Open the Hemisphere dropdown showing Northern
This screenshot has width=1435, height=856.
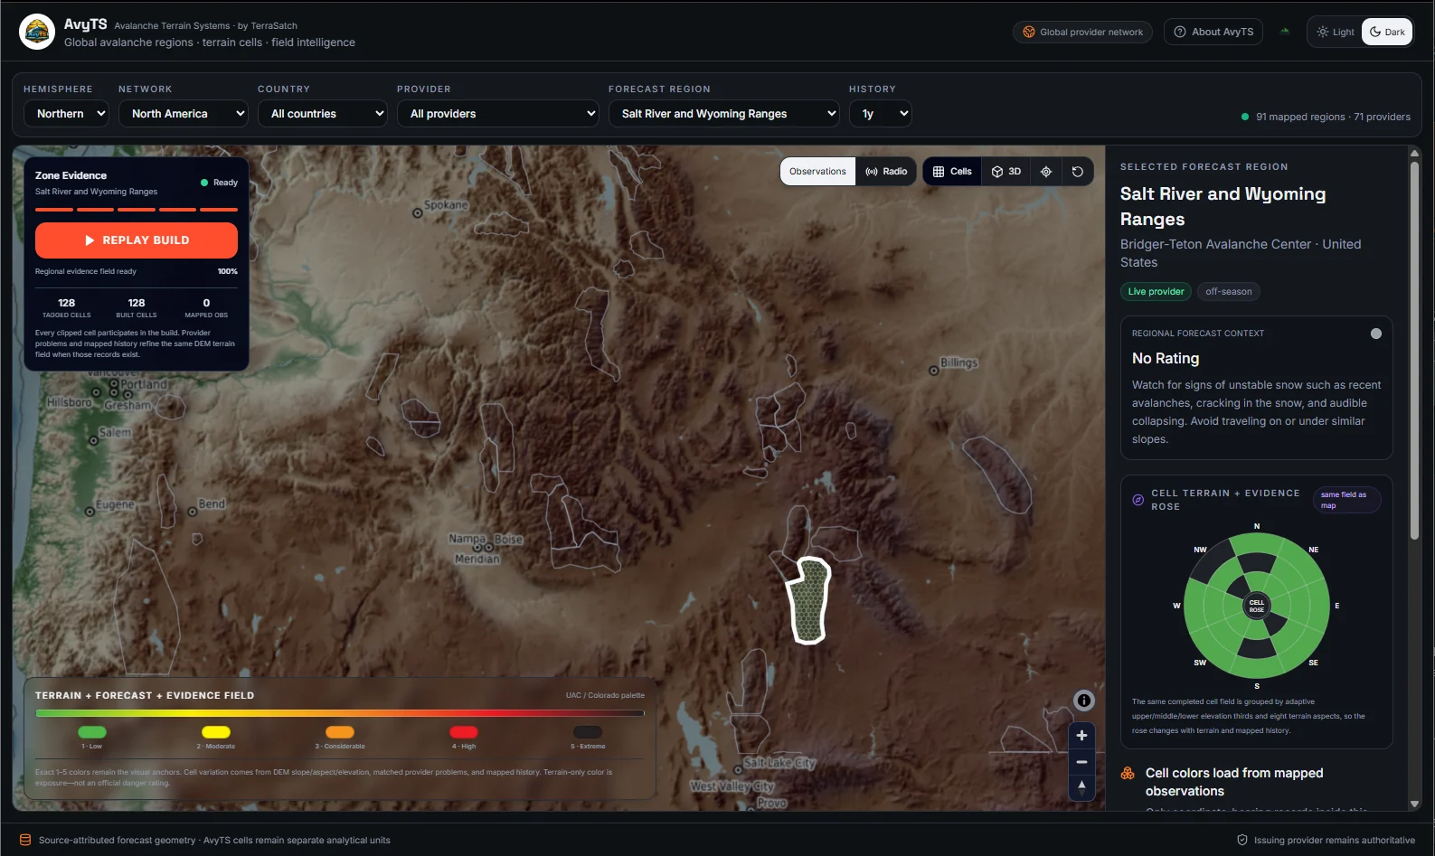click(66, 114)
